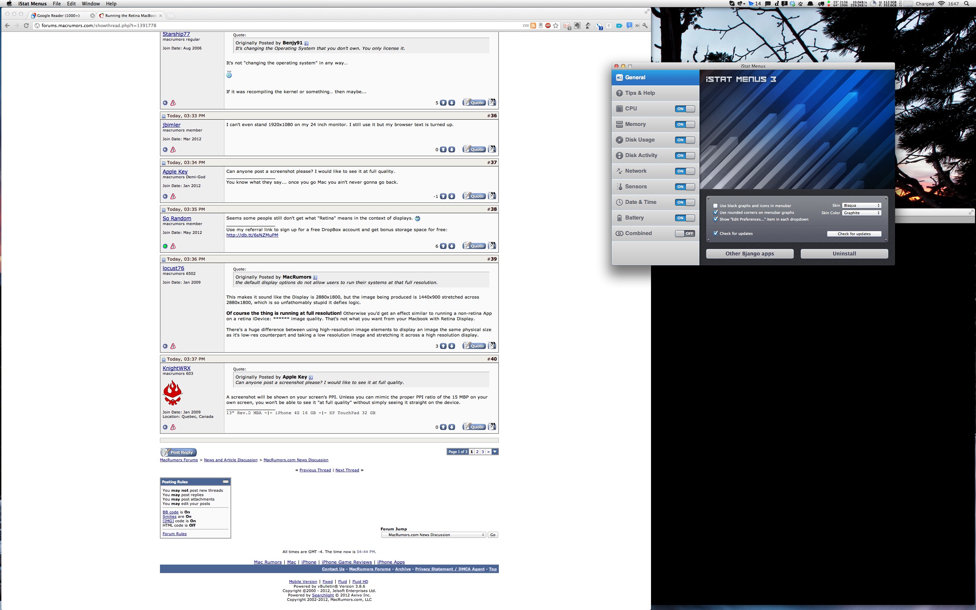Click the browser reload button

(x=26, y=25)
